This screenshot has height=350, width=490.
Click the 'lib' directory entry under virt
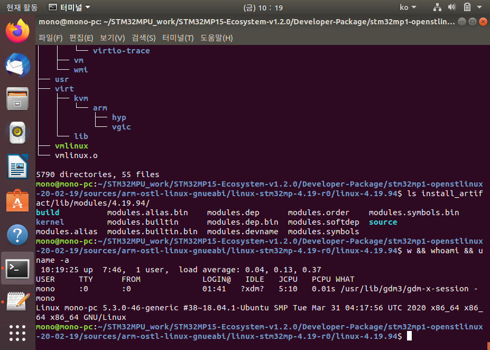81,136
